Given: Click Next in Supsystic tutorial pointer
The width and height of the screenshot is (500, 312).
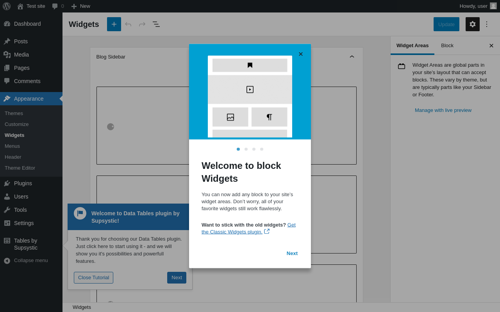Looking at the screenshot, I should 177,278.
